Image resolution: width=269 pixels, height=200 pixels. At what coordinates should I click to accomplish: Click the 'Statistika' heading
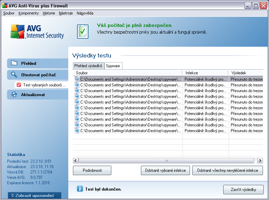click(x=16, y=155)
